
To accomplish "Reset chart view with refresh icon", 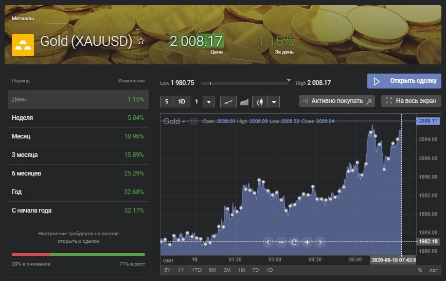I will [294, 242].
